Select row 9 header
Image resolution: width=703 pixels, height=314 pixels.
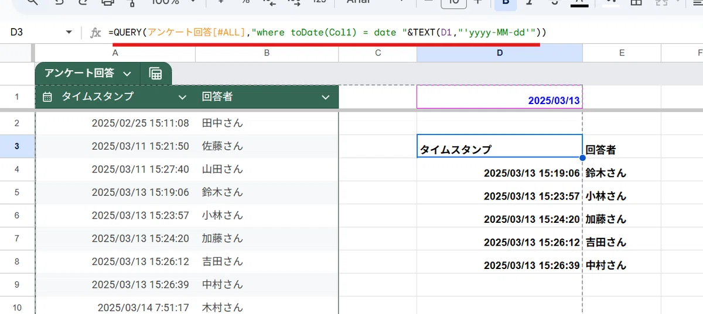tap(17, 284)
